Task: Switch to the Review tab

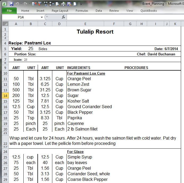Action: tap(114, 11)
